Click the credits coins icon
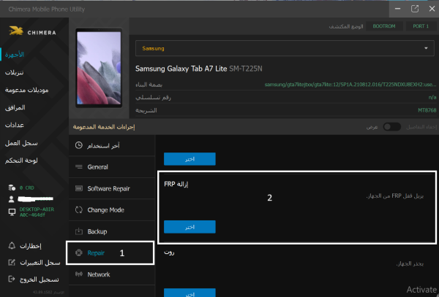The width and height of the screenshot is (439, 297). pyautogui.click(x=12, y=188)
